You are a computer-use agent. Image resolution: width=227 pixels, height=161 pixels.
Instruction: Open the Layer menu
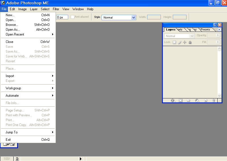click(34, 9)
